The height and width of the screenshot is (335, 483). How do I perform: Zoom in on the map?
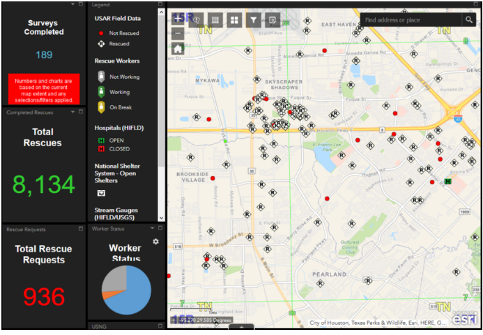tap(178, 19)
